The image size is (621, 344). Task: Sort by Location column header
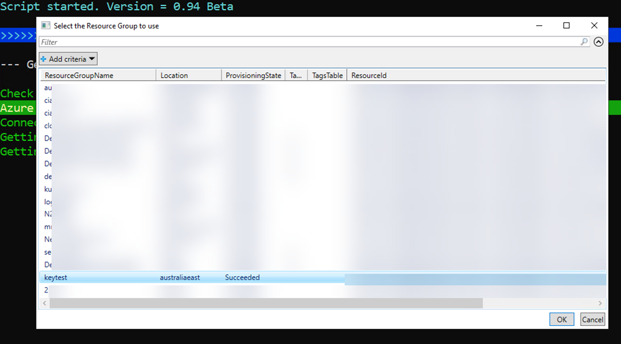point(174,76)
